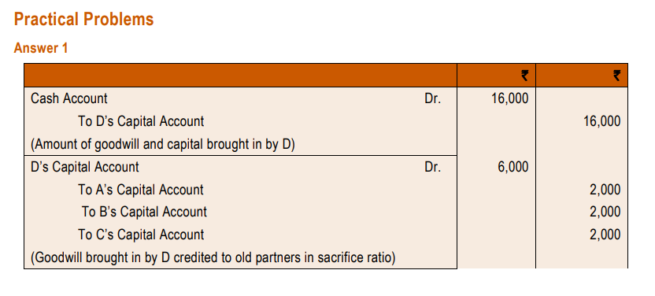Select To A's Capital Account line

pos(141,190)
